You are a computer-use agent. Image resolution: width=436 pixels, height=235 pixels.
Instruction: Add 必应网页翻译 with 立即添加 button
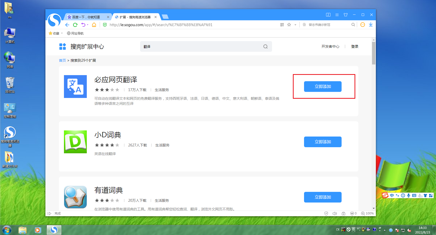pyautogui.click(x=323, y=87)
